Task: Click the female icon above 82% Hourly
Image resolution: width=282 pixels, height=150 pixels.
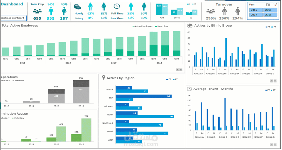Action: (104, 7)
